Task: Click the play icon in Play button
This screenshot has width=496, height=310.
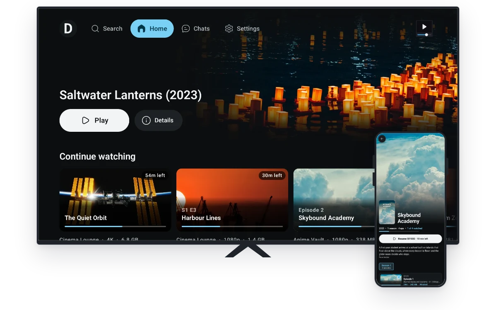Action: [85, 120]
